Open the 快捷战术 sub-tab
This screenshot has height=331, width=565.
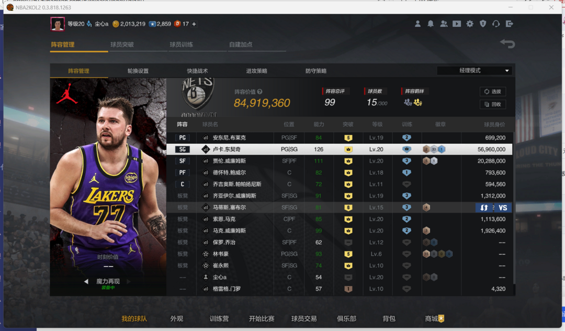click(197, 71)
